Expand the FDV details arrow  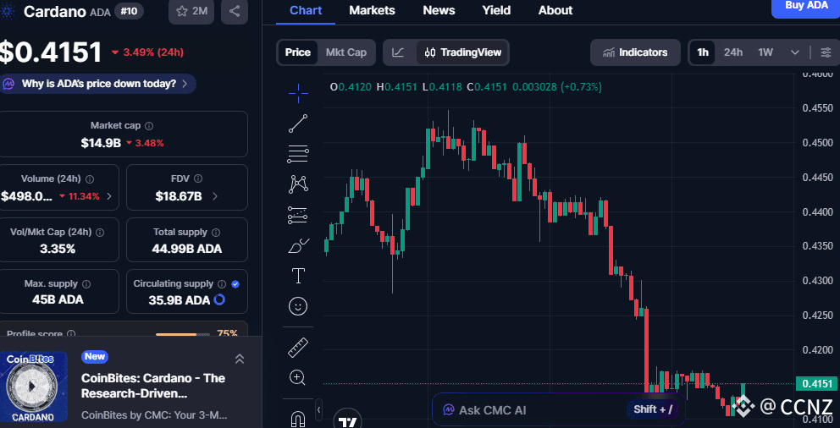[x=215, y=196]
